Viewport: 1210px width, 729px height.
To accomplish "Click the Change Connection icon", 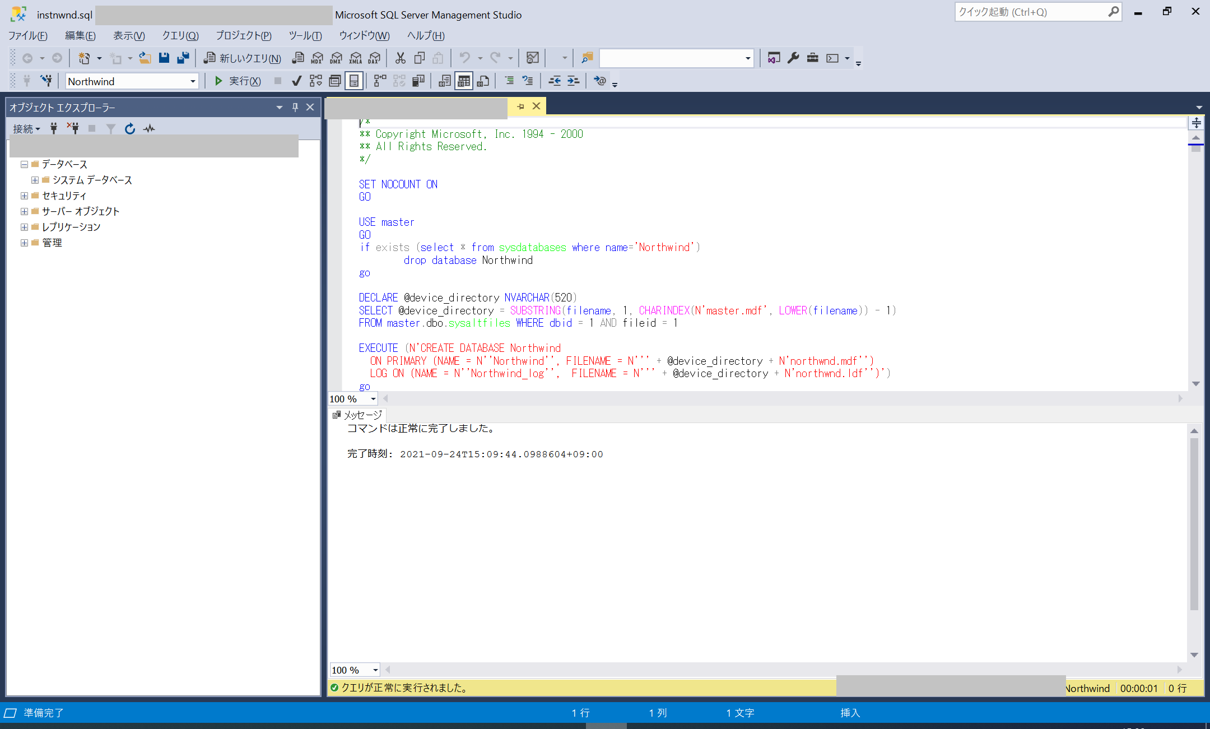I will coord(46,81).
